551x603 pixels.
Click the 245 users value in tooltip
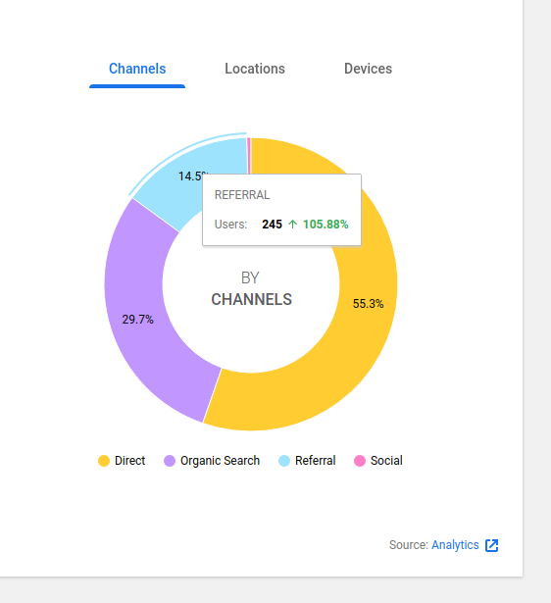coord(272,225)
